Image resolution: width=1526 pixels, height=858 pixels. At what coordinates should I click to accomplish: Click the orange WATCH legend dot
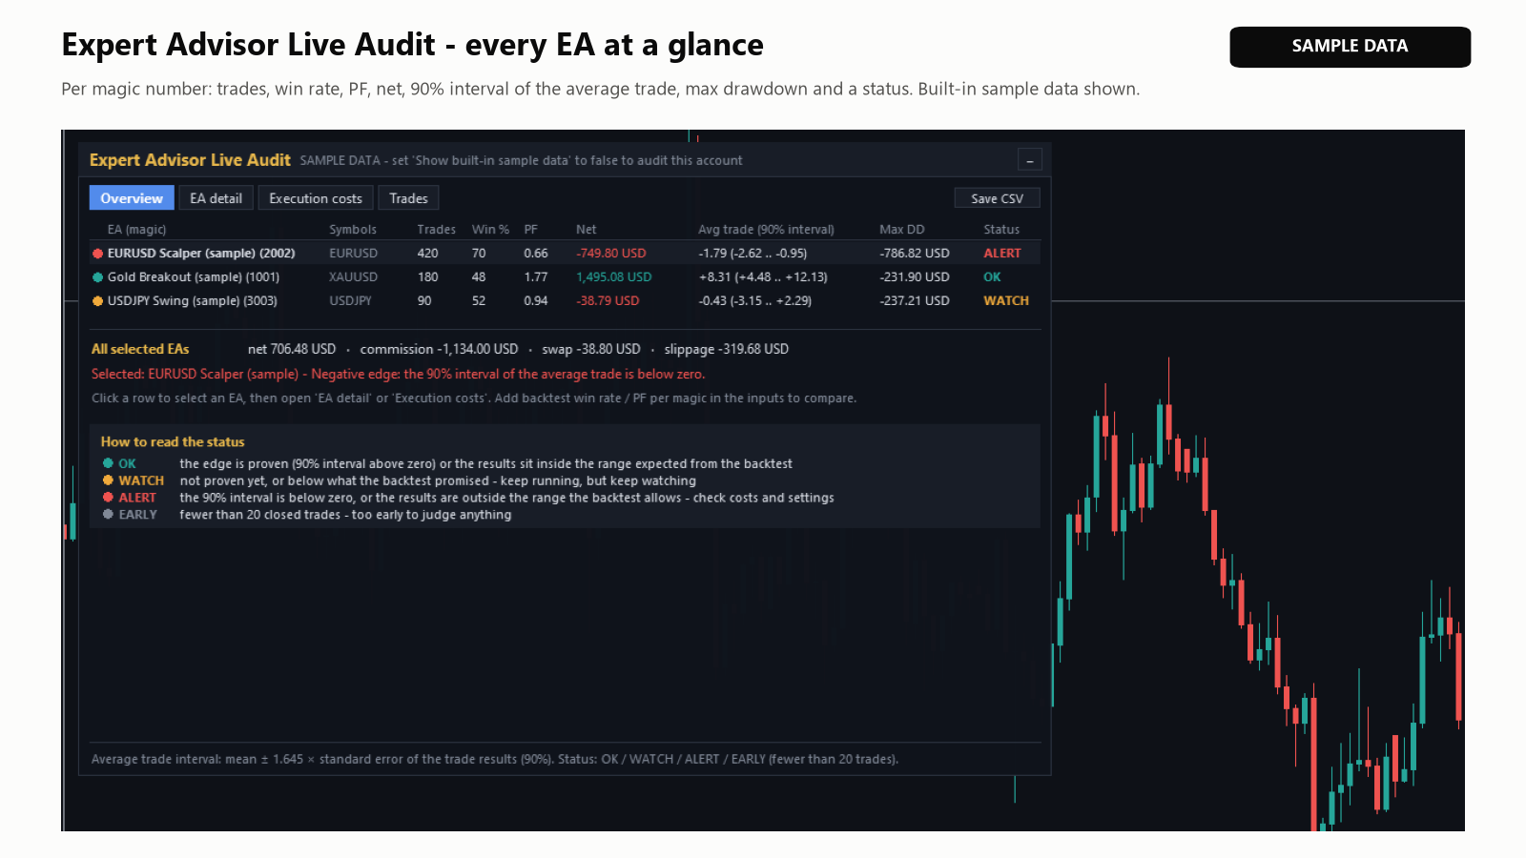(108, 480)
